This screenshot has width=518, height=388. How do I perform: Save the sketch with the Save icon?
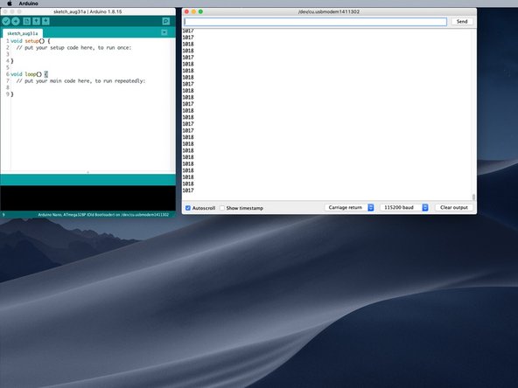(x=45, y=22)
